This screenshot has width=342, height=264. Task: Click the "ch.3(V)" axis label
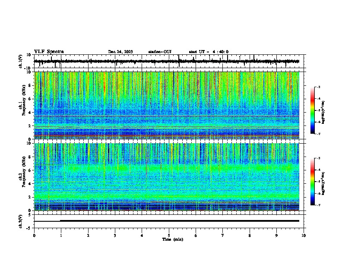(x=21, y=221)
